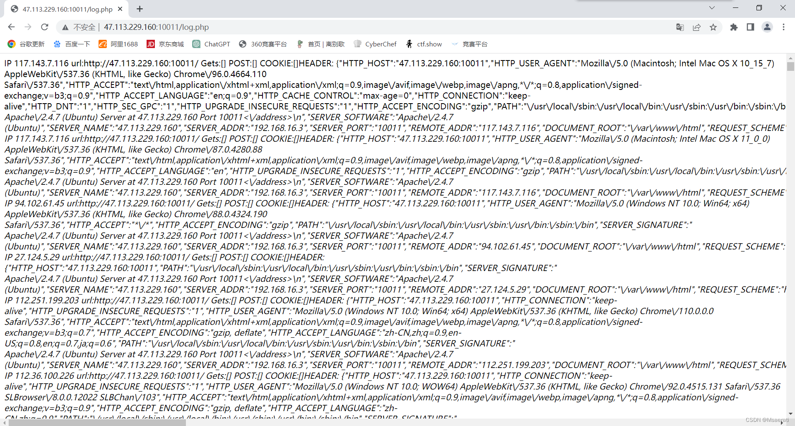
Task: Open the 京东商城 bookmark
Action: click(165, 44)
